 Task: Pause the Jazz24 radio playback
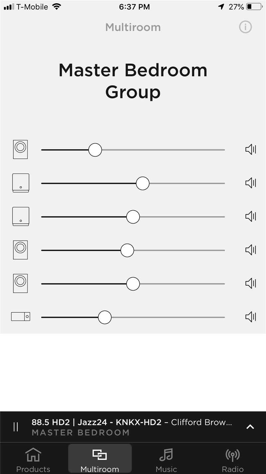coord(16,427)
